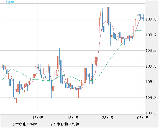Click the 12:45 time axis label
This screenshot has width=159, height=128.
(38, 118)
